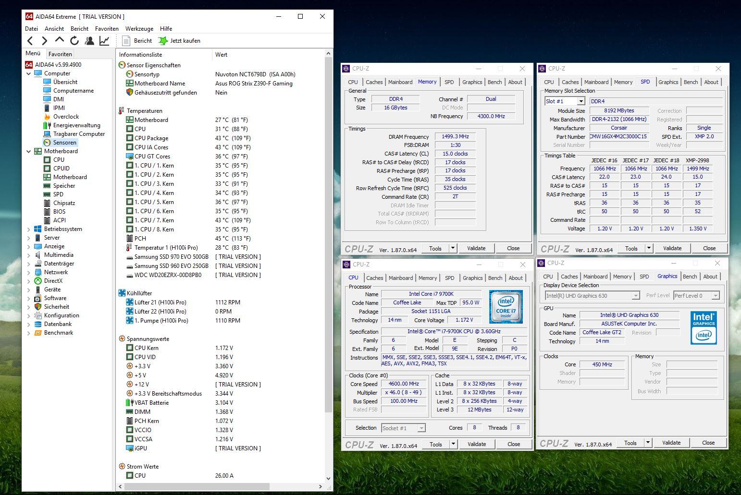The width and height of the screenshot is (741, 495).
Task: Expand the Server tree node
Action: (29, 238)
